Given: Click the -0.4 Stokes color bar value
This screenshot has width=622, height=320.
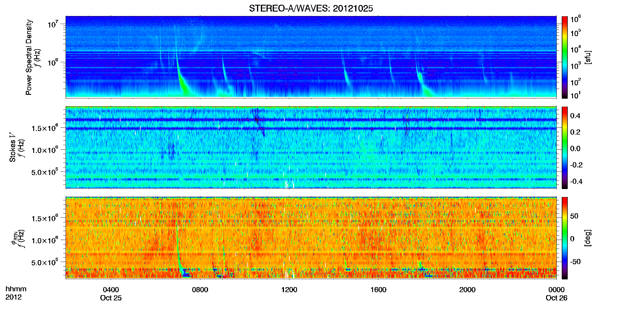Looking at the screenshot, I should 576,182.
